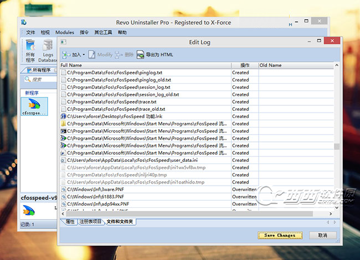The image size is (360, 260).
Task: Open the 加入 dropdown arrow
Action: 84,55
